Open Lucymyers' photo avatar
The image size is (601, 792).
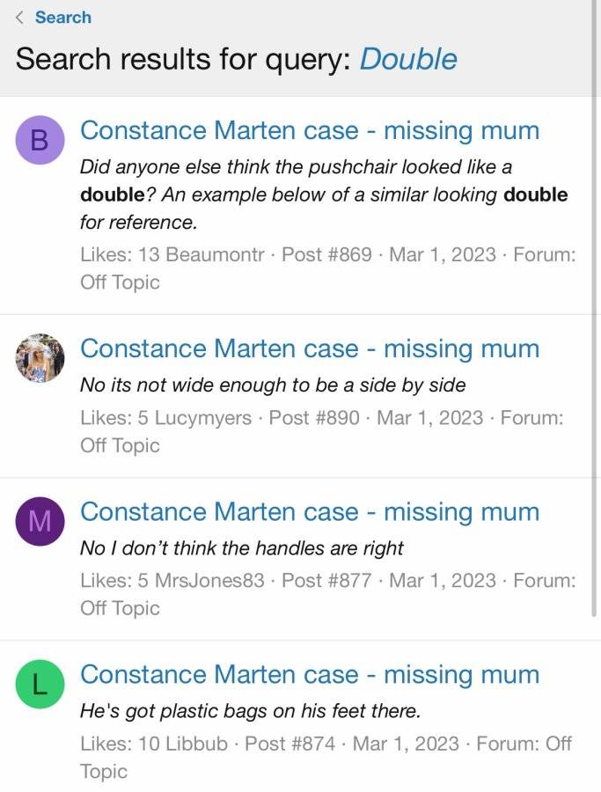40,357
